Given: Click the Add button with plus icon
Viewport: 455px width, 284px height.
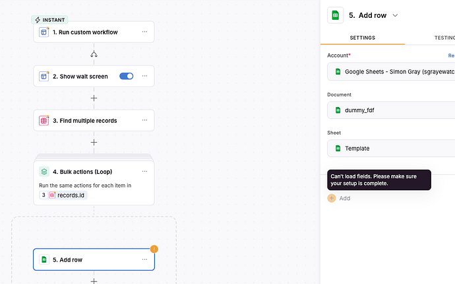Looking at the screenshot, I should pyautogui.click(x=339, y=198).
